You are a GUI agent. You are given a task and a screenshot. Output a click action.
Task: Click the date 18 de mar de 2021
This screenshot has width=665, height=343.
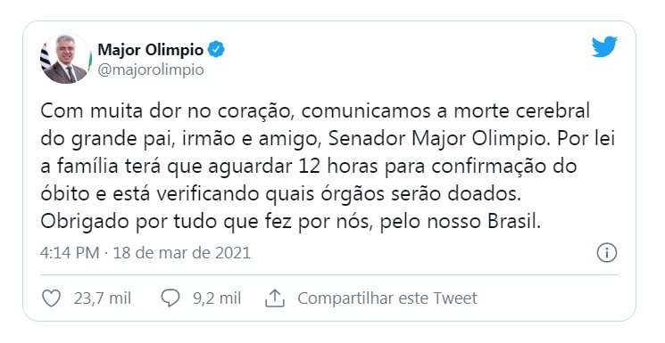pos(182,253)
